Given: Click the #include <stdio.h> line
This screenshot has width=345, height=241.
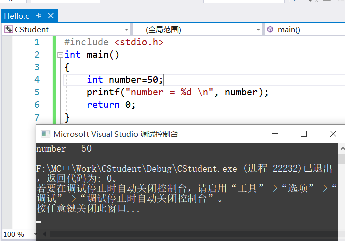Looking at the screenshot, I should click(114, 42).
